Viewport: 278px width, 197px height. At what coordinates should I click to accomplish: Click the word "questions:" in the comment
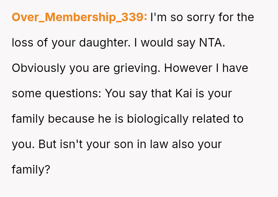[x=72, y=93]
